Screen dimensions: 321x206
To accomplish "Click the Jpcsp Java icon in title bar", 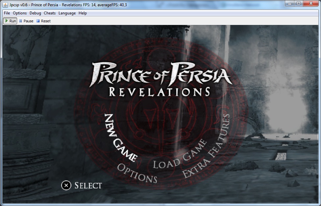I will click(6, 5).
